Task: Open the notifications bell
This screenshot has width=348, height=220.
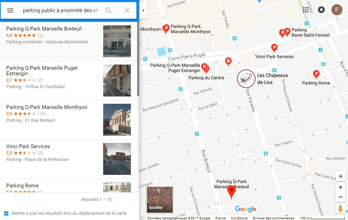Action: click(x=321, y=10)
